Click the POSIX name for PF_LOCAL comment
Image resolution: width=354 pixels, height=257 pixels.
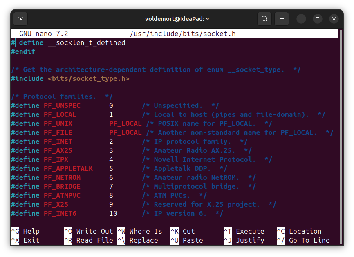pyautogui.click(x=209, y=124)
